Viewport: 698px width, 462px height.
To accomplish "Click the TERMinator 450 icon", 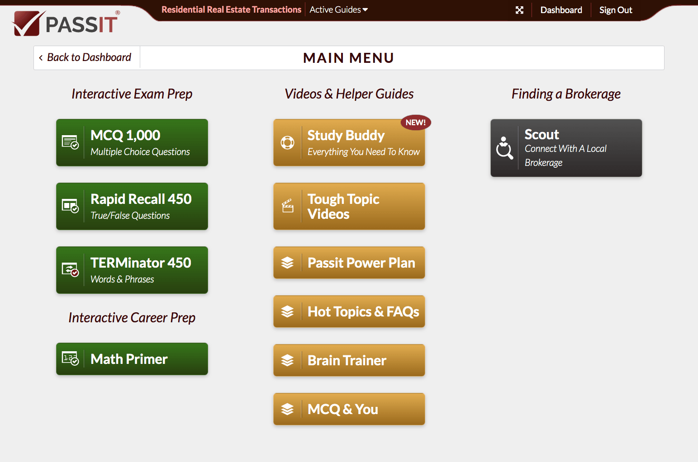I will coord(70,270).
